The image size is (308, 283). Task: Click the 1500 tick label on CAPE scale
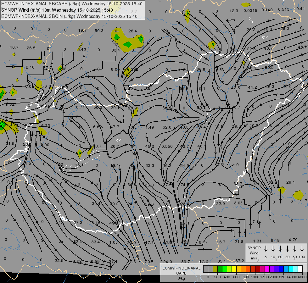tap(264, 277)
